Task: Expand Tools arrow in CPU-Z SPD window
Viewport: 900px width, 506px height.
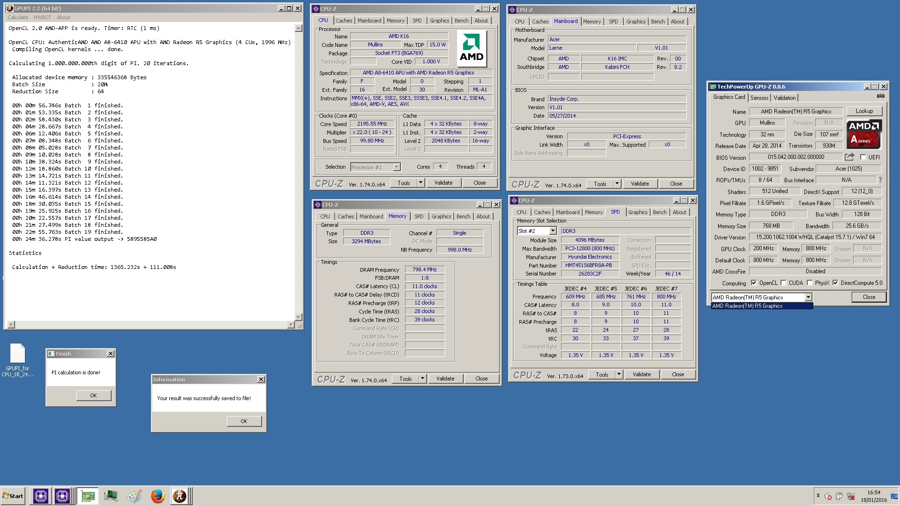Action: tap(619, 374)
